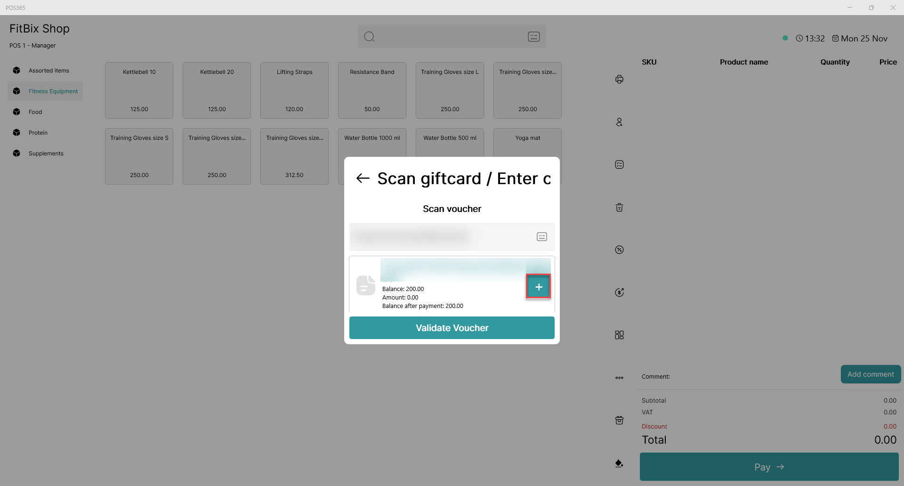Click the 'Balance: 200.00' text

[403, 289]
